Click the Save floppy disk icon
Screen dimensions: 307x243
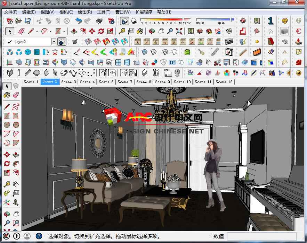point(27,21)
